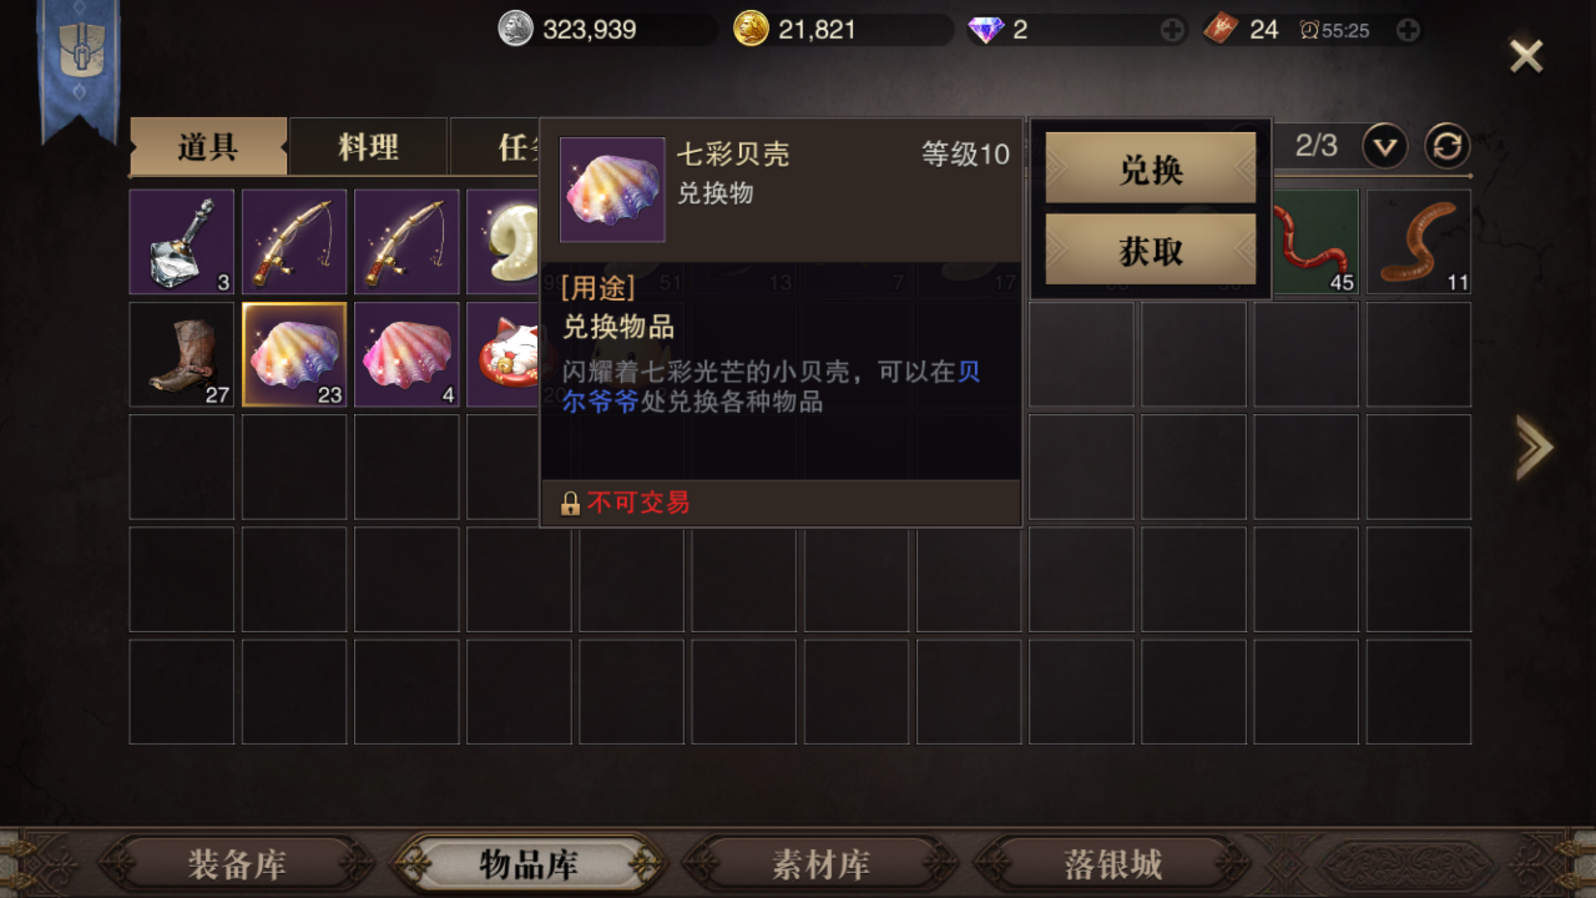The width and height of the screenshot is (1596, 898).
Task: Switch to the 道具 tab
Action: 208,147
